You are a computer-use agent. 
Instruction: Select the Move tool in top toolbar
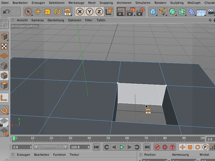pyautogui.click(x=38, y=12)
